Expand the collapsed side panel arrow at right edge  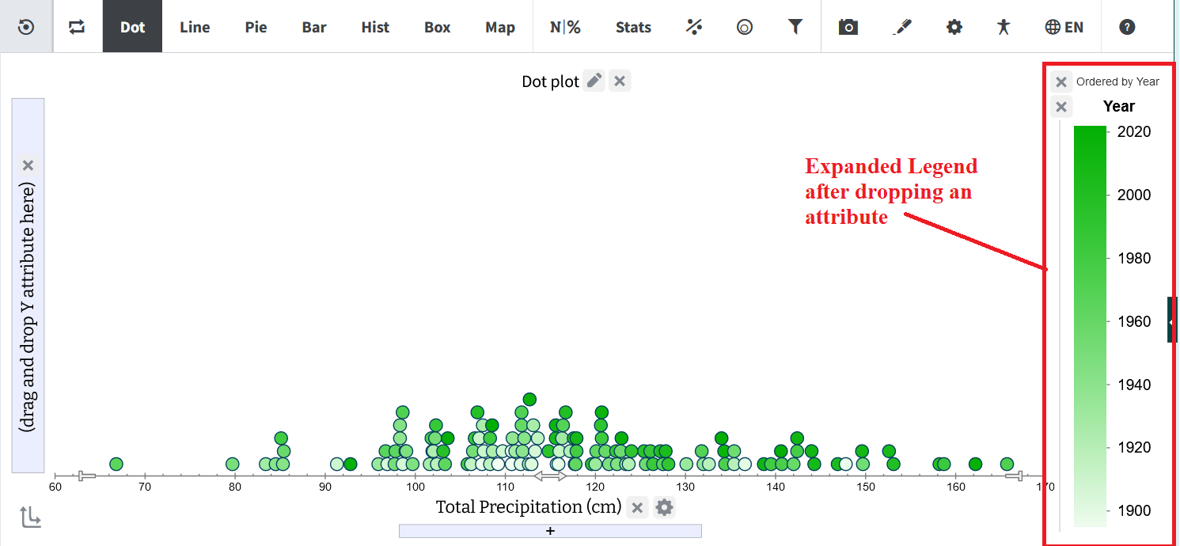coord(1172,320)
